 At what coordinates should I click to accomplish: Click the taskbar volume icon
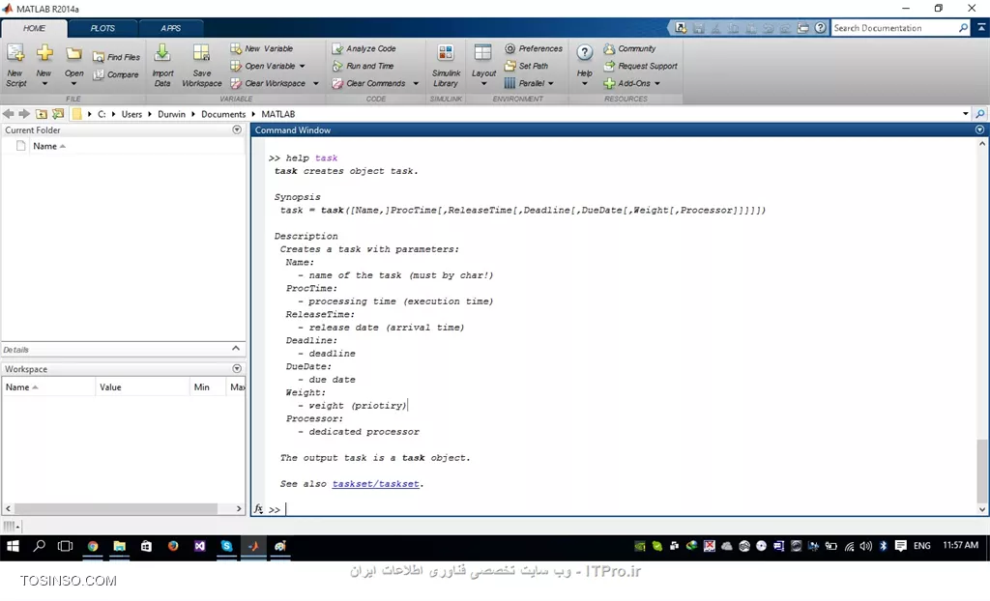pos(865,546)
